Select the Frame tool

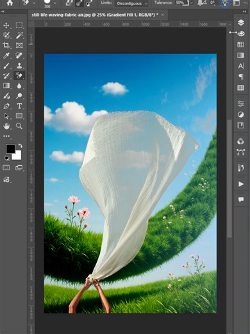tap(19, 46)
